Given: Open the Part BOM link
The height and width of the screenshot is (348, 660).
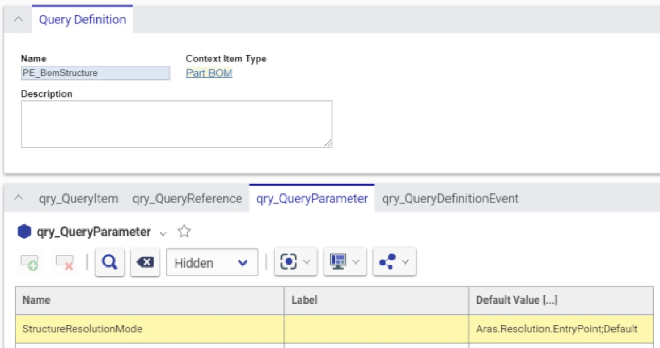Looking at the screenshot, I should coord(209,72).
